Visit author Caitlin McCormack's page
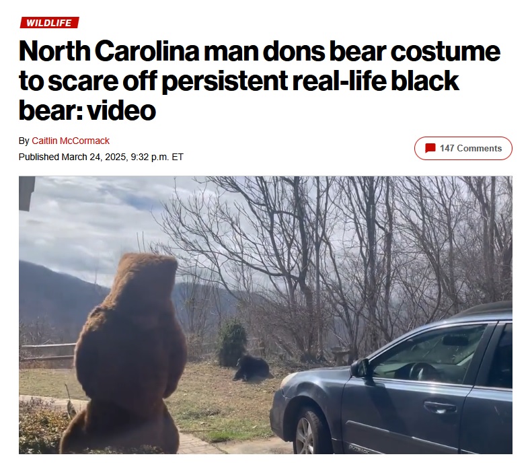530x469 pixels. (71, 141)
